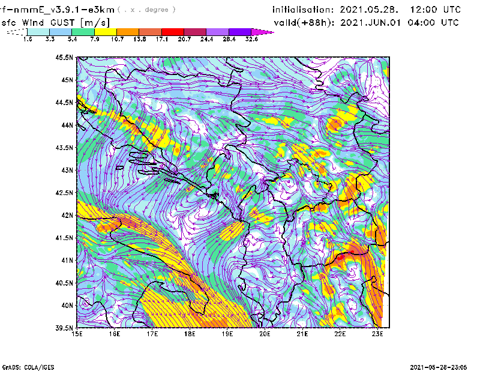Image resolution: width=480 pixels, height=371 pixels.
Task: Click the crimson legend color swatch
Action: pos(195,32)
